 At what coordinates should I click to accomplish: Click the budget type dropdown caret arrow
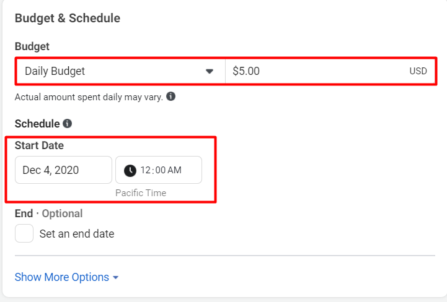[x=210, y=71]
